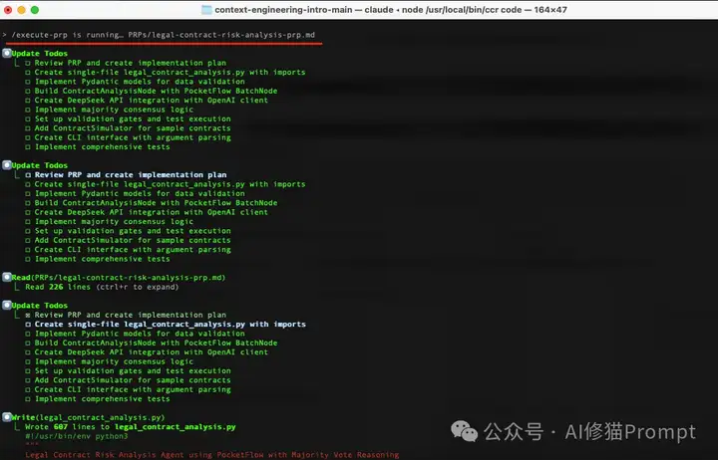Click the Read(PRPs/legal-contract-risk-analysis-prp.md) line
This screenshot has height=460, width=718.
click(118, 277)
